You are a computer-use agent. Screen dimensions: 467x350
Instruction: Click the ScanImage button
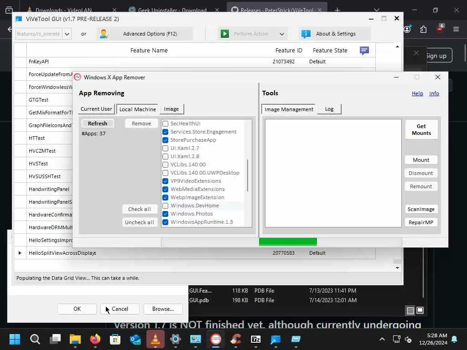(x=421, y=209)
